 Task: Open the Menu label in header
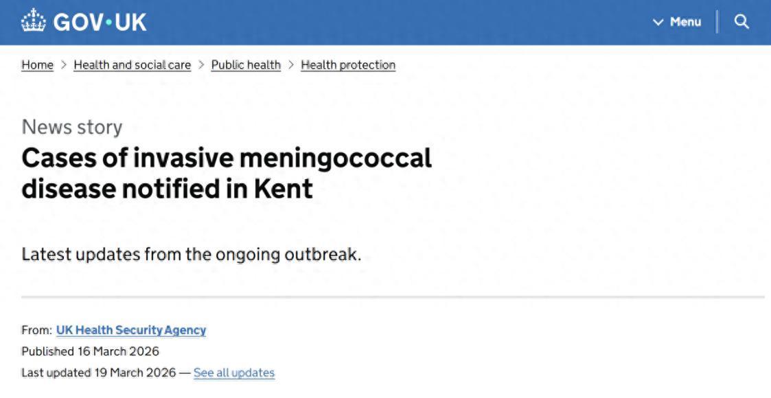(x=685, y=22)
